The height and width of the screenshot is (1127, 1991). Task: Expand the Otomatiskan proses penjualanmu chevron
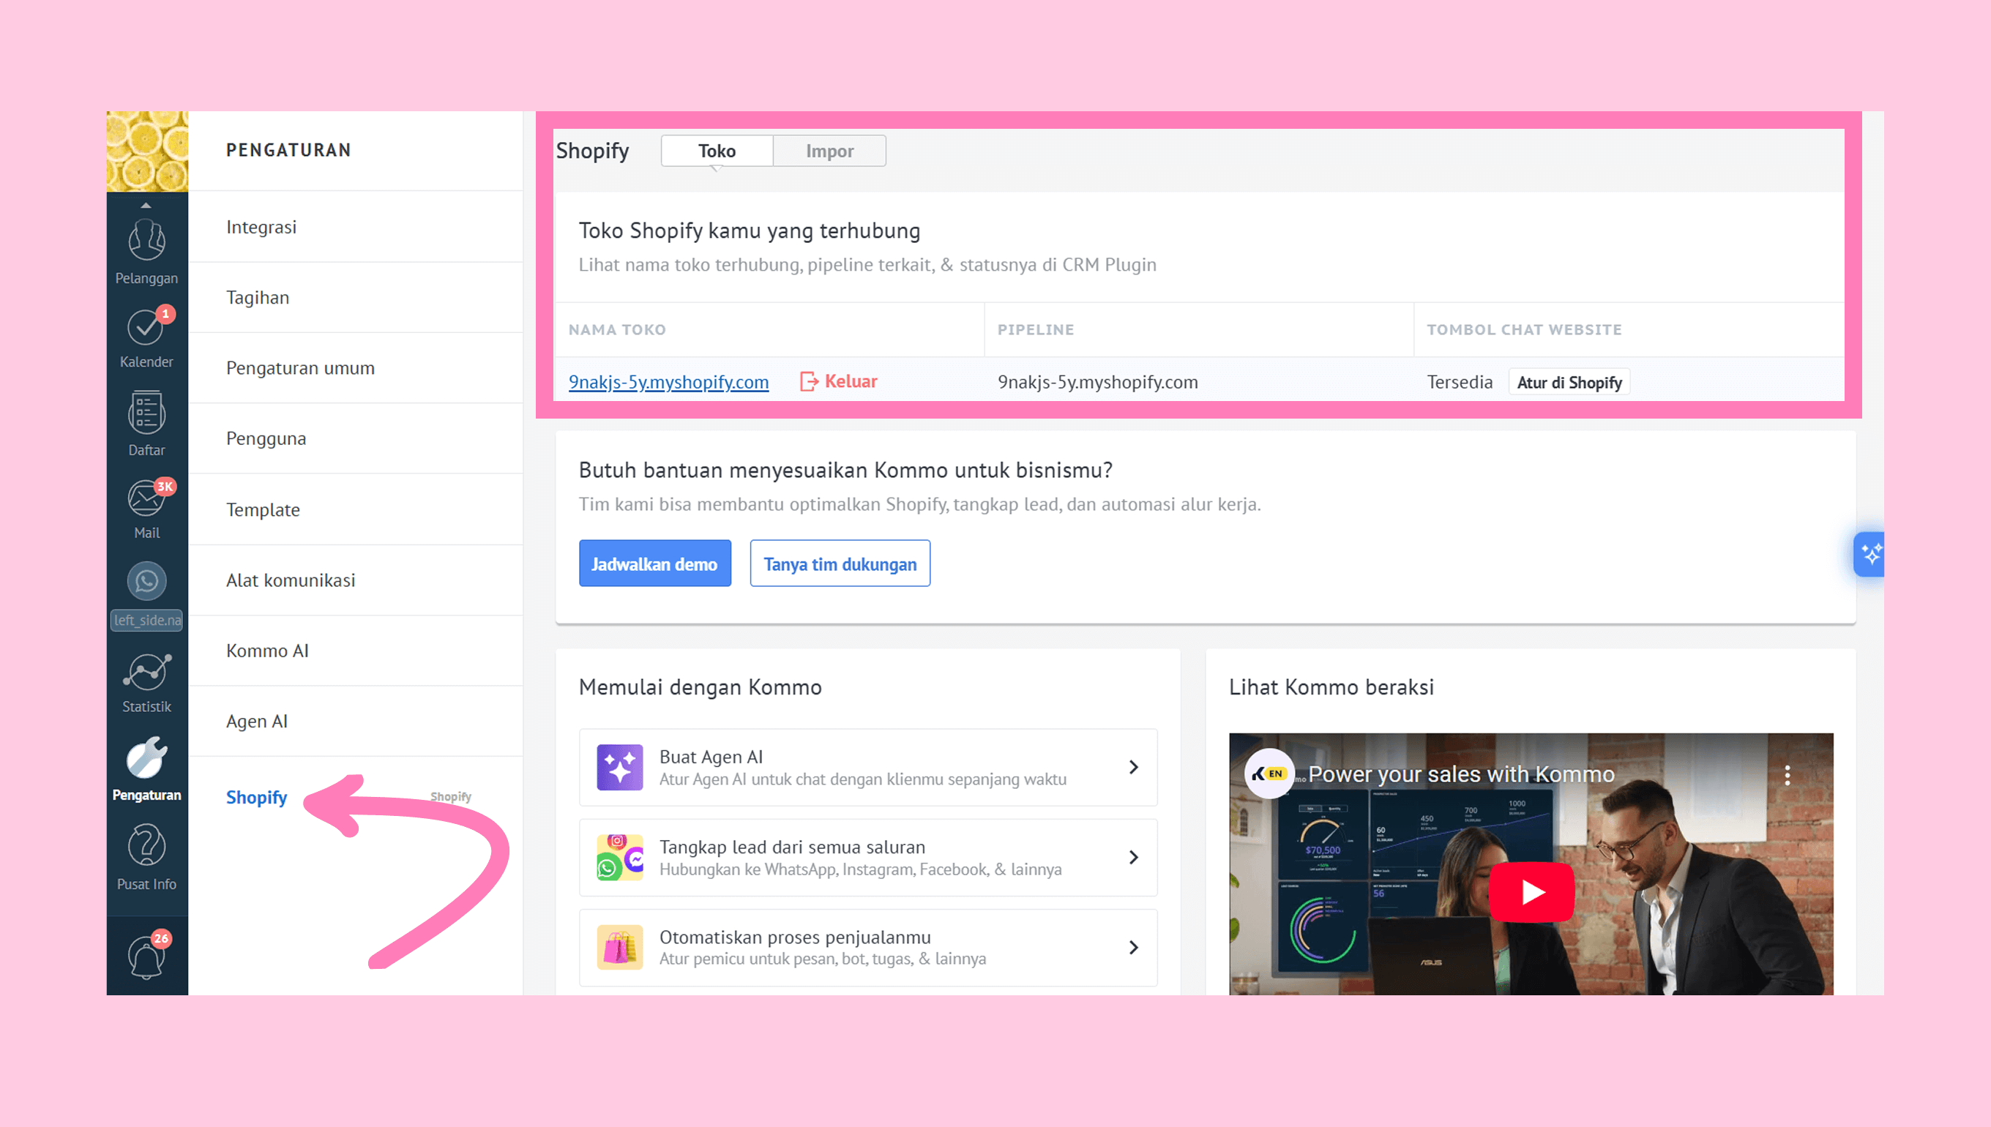click(x=1133, y=948)
